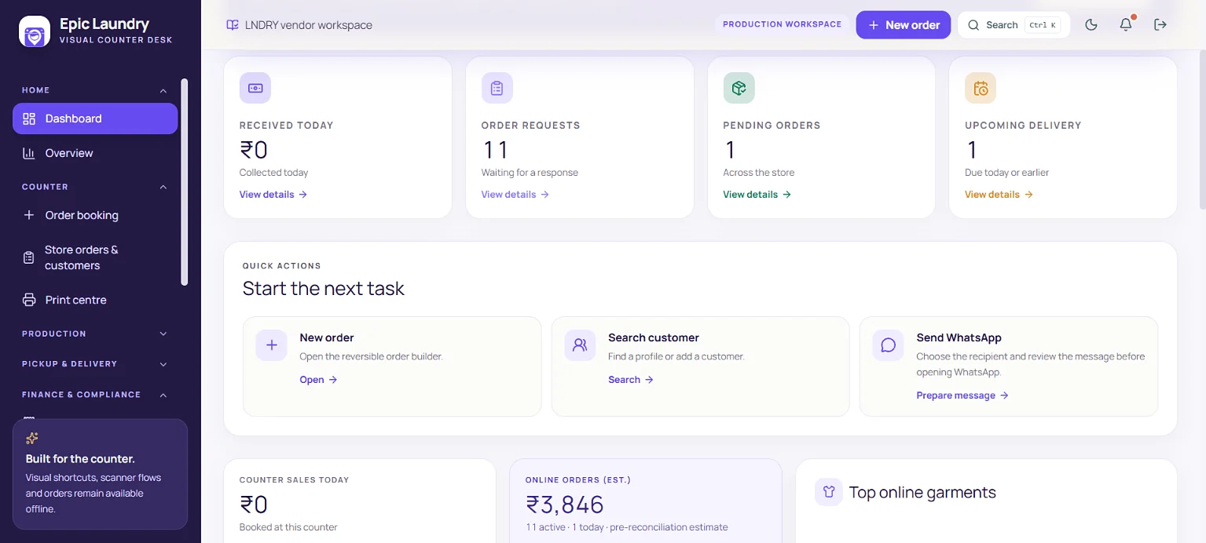Click the chat bubble icon on Send WhatsApp card
The height and width of the screenshot is (543, 1206).
pyautogui.click(x=889, y=345)
